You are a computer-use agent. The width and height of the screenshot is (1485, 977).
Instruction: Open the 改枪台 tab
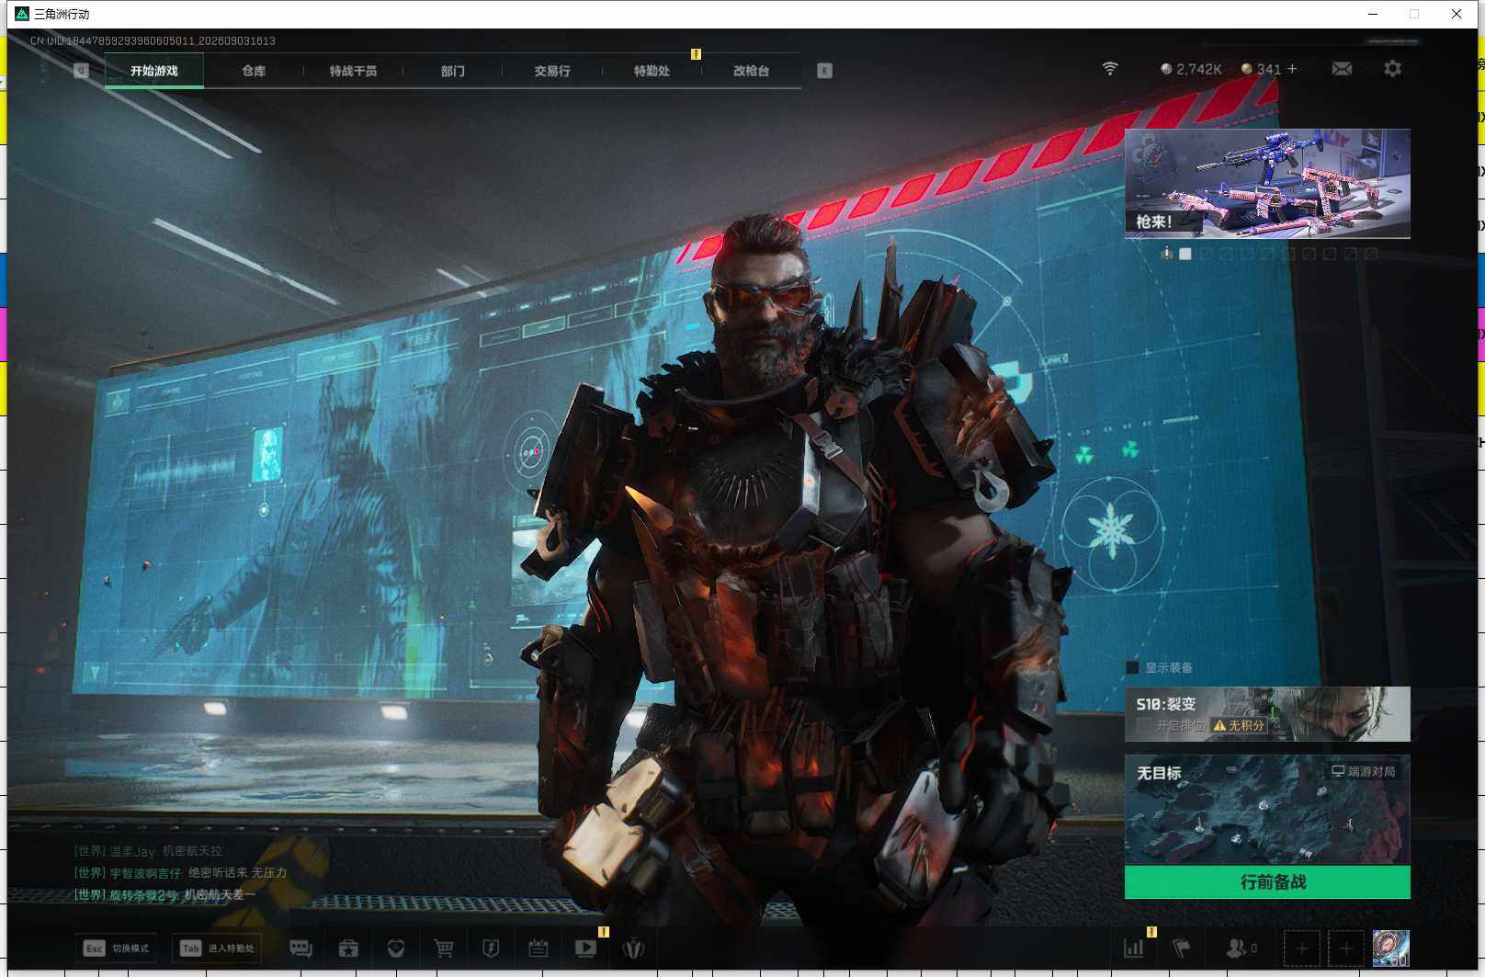(751, 71)
